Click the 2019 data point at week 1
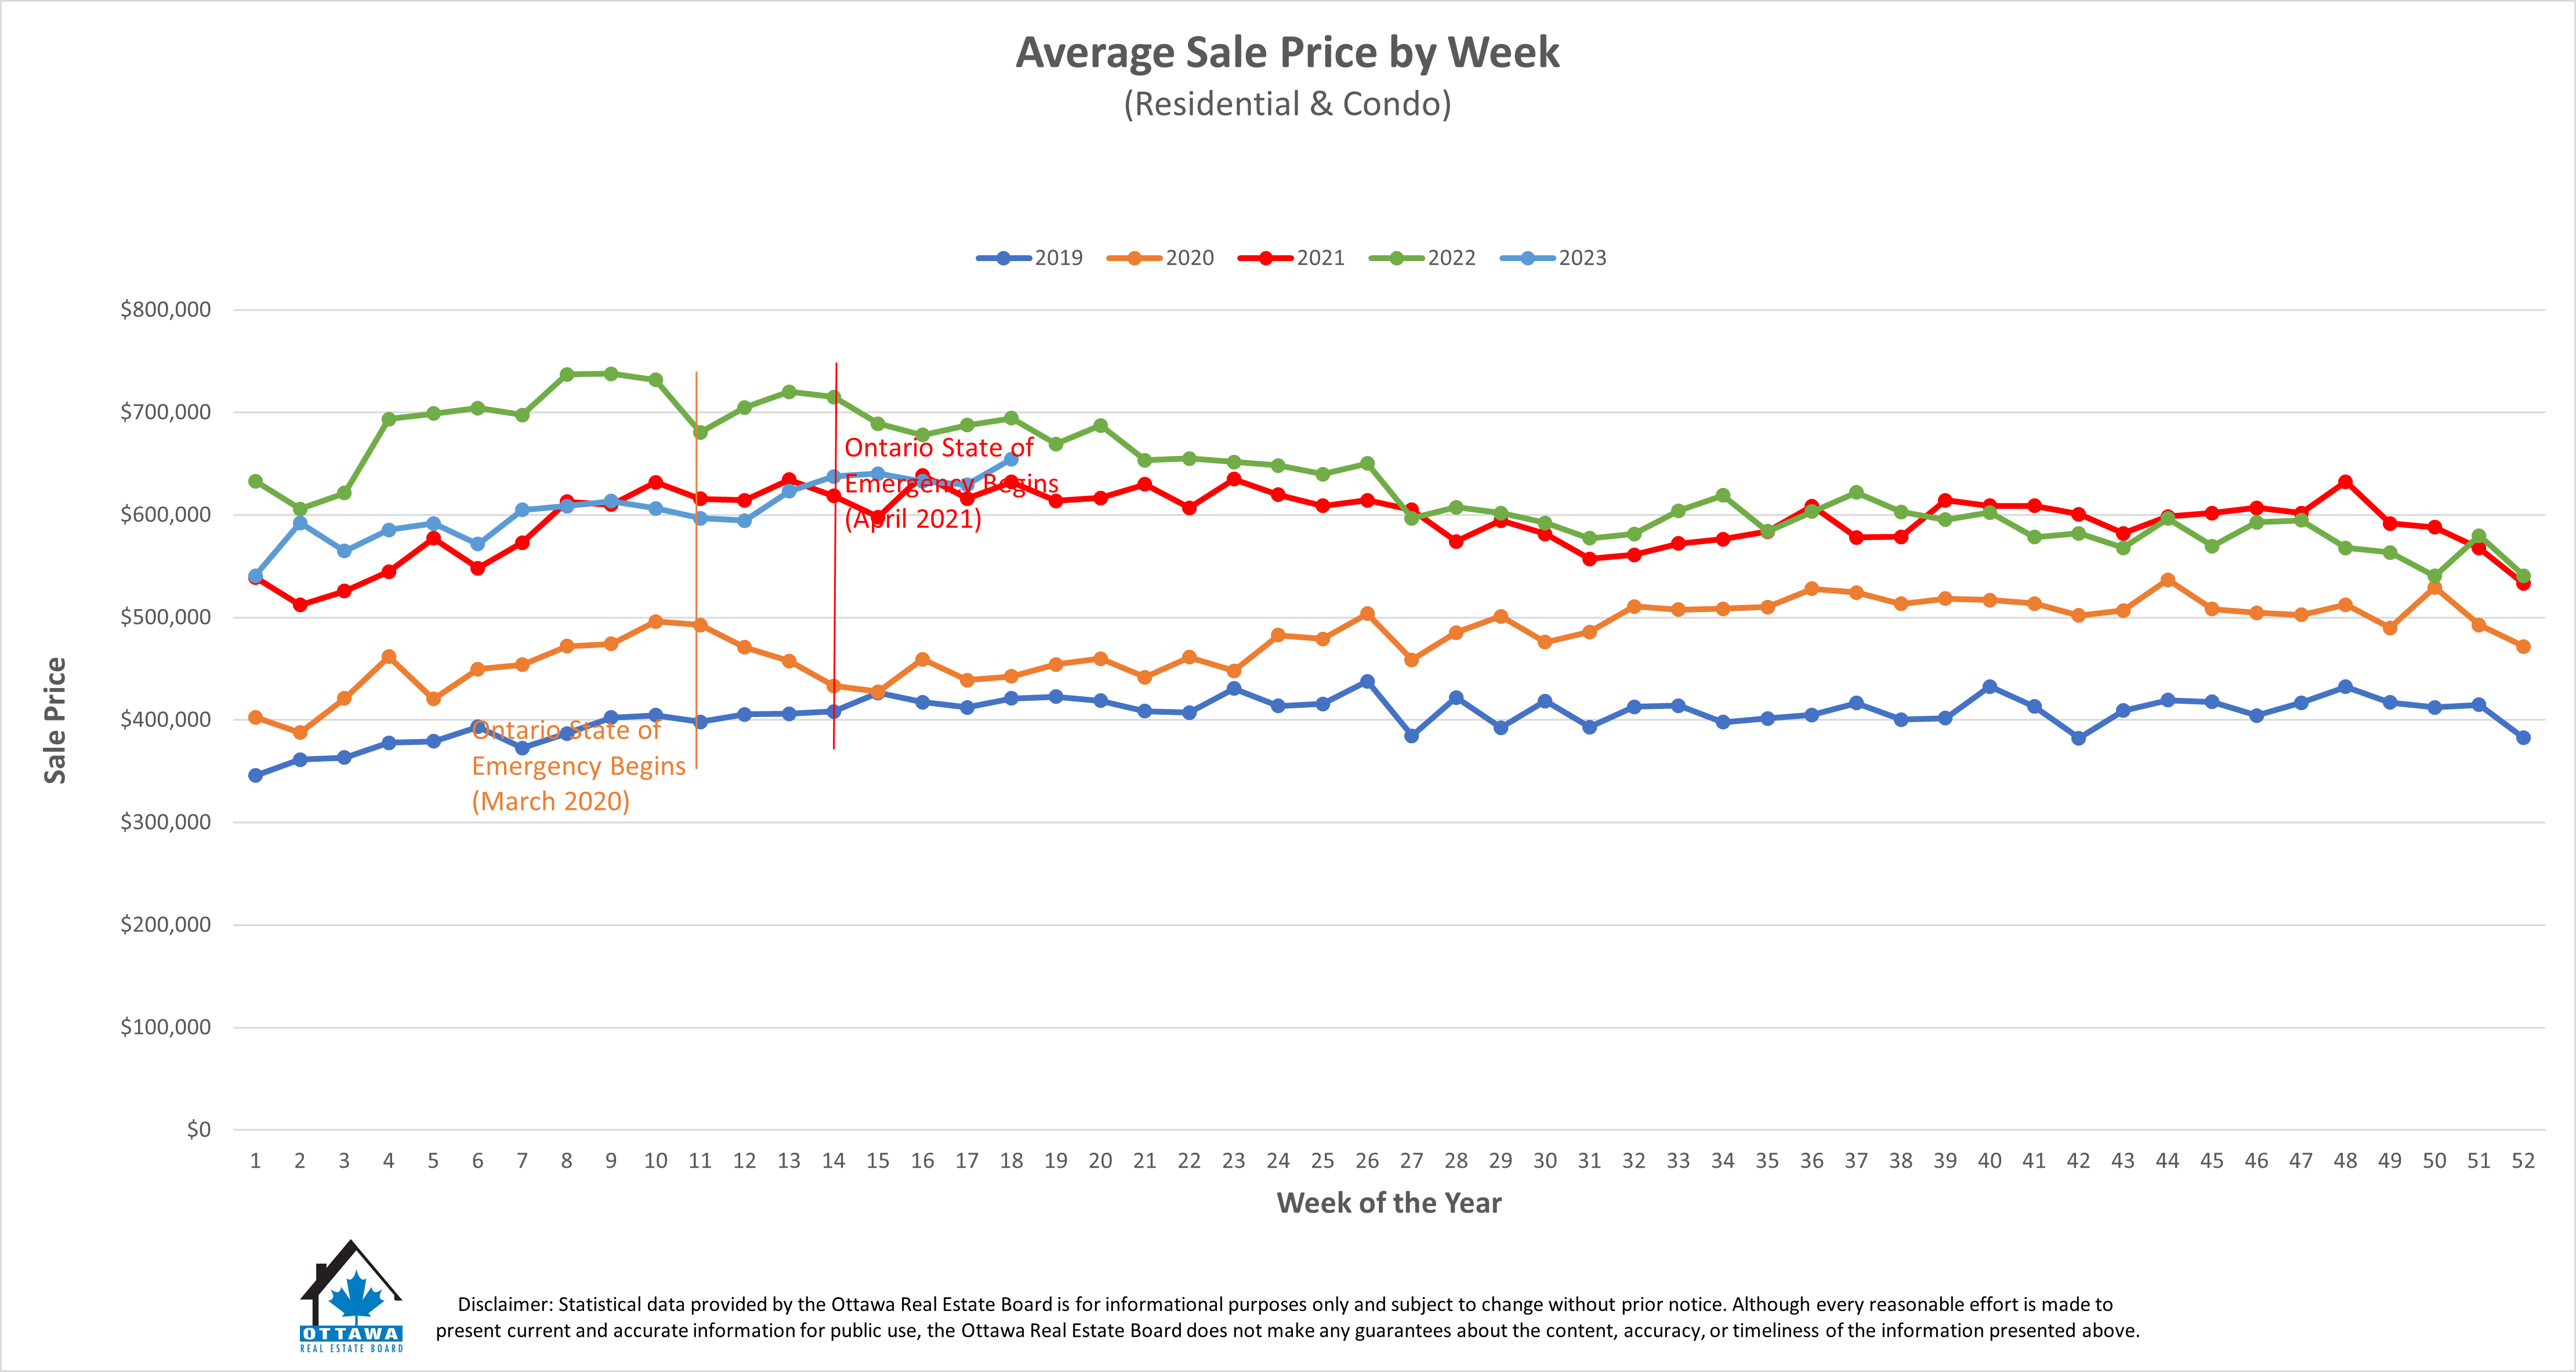2576x1372 pixels. tap(255, 775)
